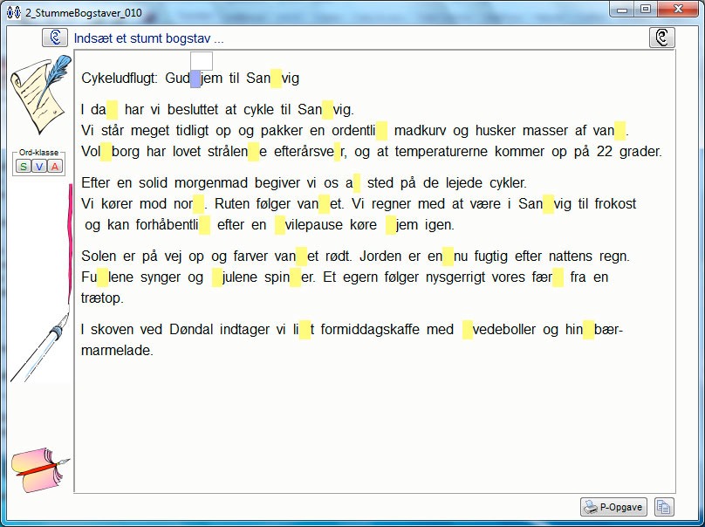Viewport: 705px width, 527px height.
Task: Select the blank ending 'vores fær'
Action: (558, 277)
